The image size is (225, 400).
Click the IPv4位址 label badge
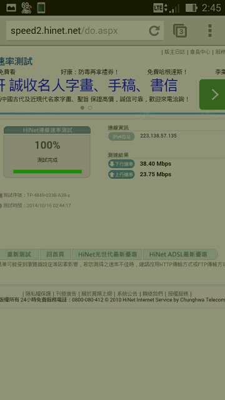121,136
